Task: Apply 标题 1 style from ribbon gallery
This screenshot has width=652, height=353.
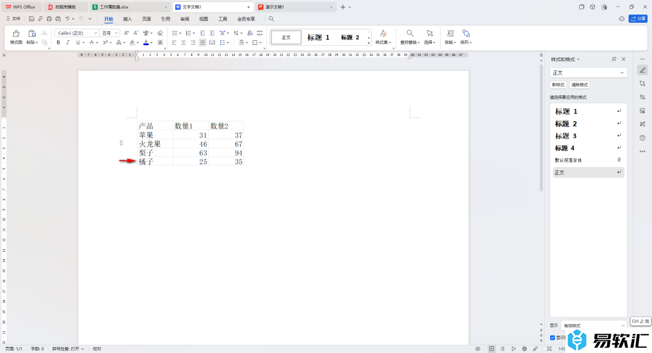Action: click(x=318, y=37)
